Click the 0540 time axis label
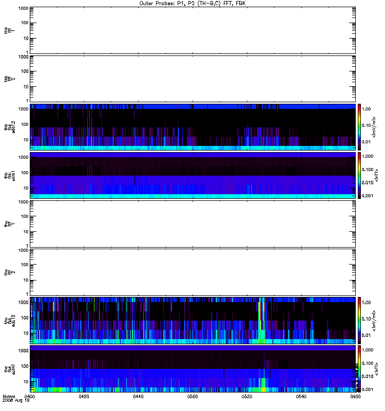This screenshot has width=385, height=411. pos(301,397)
